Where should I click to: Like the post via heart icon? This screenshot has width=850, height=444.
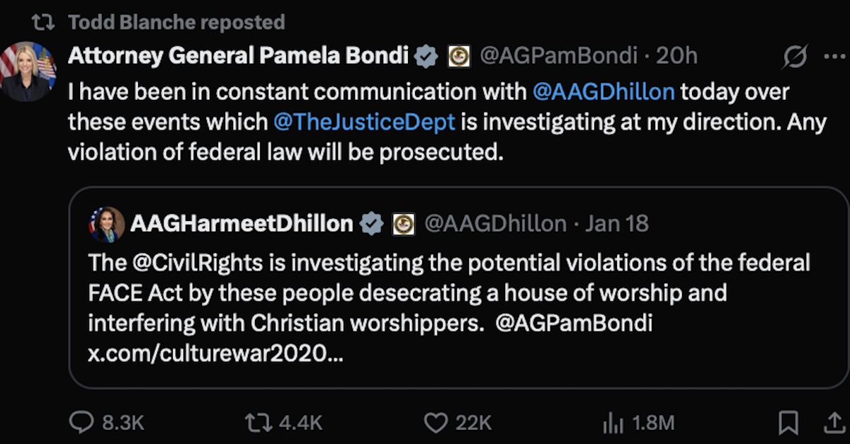(x=435, y=423)
